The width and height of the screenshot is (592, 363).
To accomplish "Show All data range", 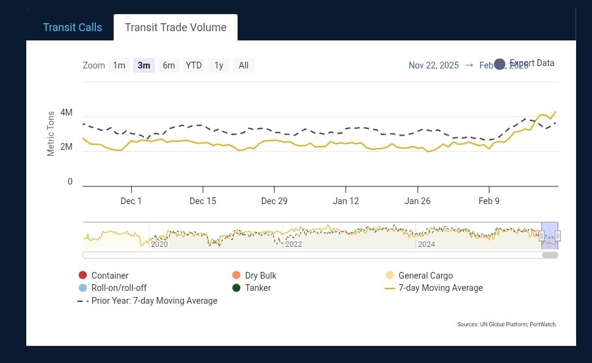I will point(244,65).
